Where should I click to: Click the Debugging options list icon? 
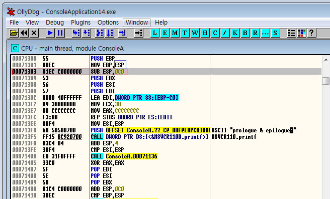[291, 33]
